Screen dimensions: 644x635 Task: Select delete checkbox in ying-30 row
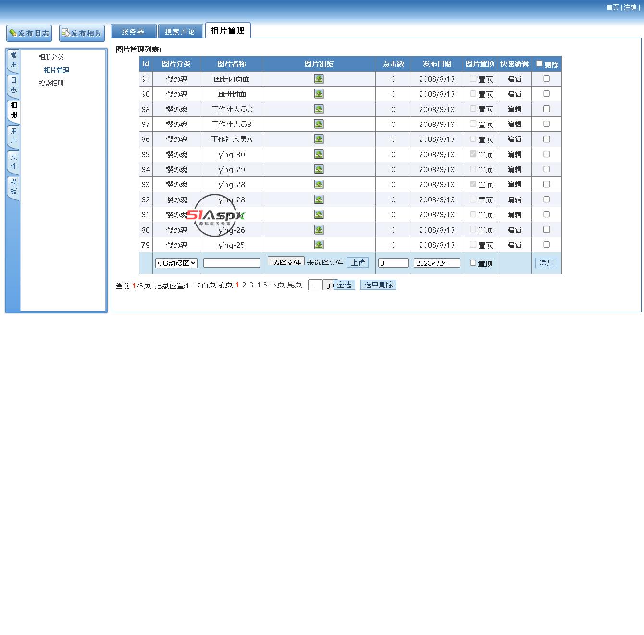pyautogui.click(x=546, y=154)
